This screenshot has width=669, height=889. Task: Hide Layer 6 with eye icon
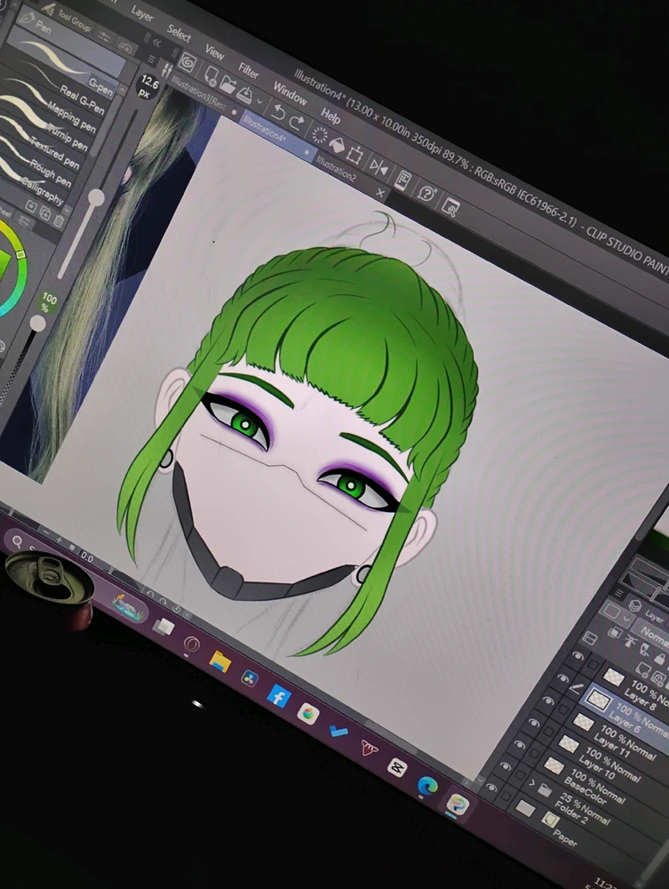pyautogui.click(x=563, y=678)
